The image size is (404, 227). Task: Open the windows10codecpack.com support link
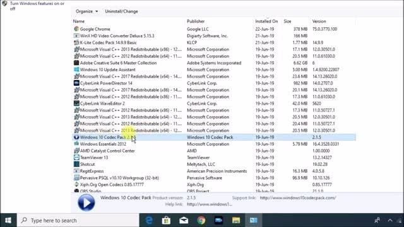point(297,197)
